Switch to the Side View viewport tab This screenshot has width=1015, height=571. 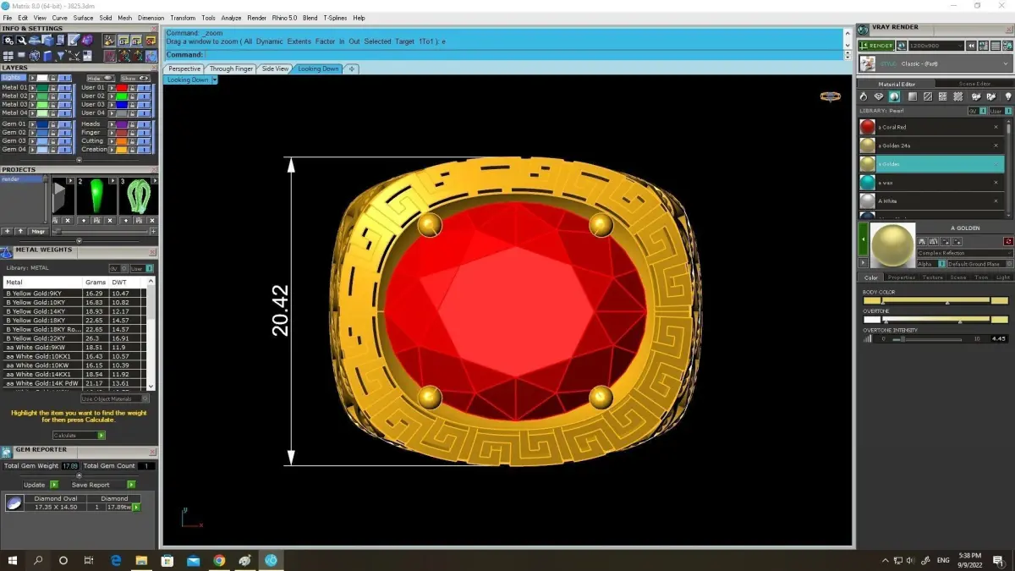(275, 69)
